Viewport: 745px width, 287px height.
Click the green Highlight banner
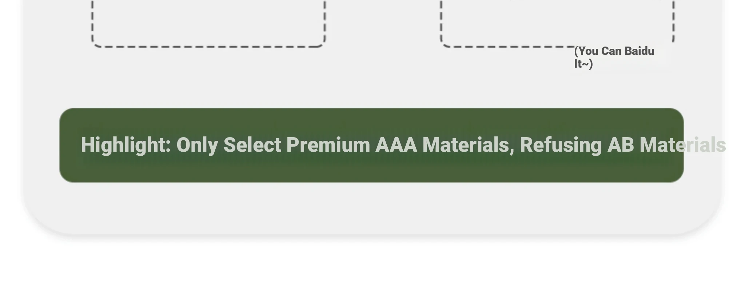(371, 145)
